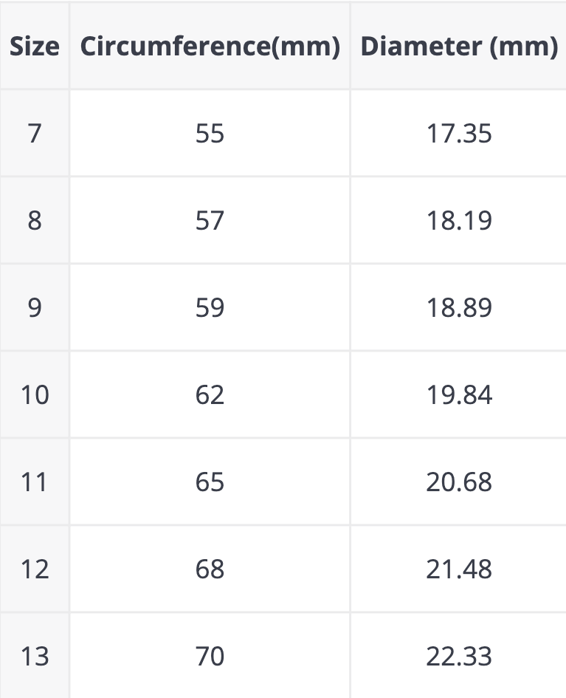Click the circumference value 62
The width and height of the screenshot is (566, 698).
coord(210,395)
